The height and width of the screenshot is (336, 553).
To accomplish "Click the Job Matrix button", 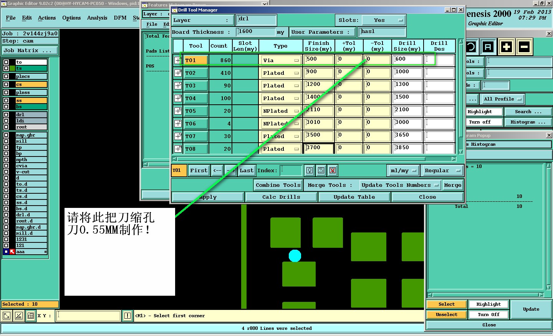I will (x=30, y=50).
